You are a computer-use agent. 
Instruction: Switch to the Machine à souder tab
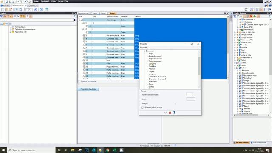(258, 142)
